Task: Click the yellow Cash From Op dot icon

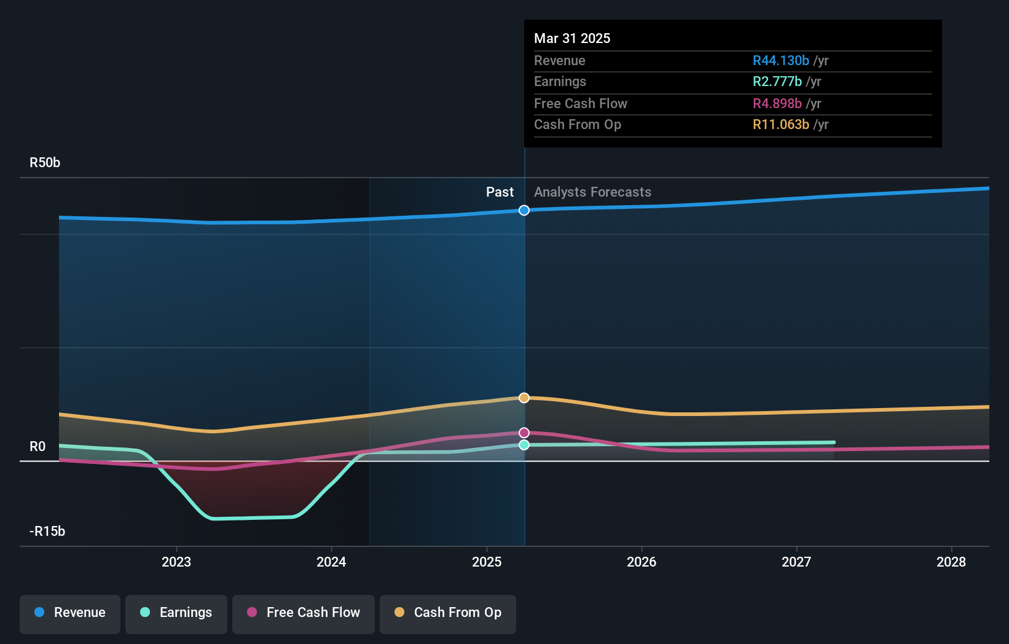Action: (399, 613)
